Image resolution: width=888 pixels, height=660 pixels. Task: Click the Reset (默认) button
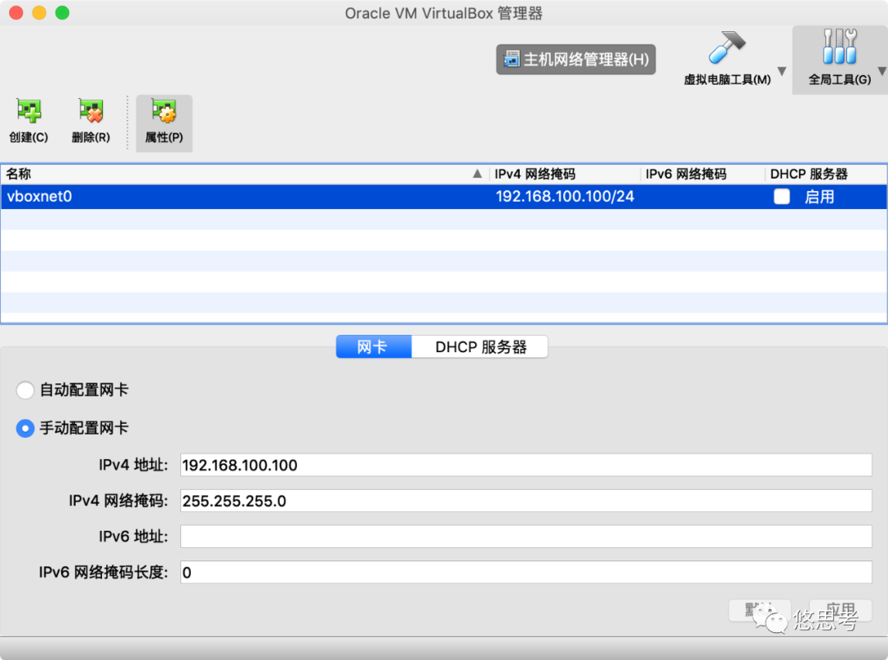(760, 610)
